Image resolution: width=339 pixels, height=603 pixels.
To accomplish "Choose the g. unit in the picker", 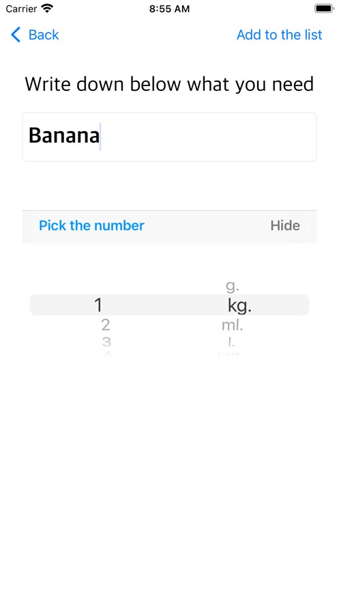I will [x=231, y=285].
